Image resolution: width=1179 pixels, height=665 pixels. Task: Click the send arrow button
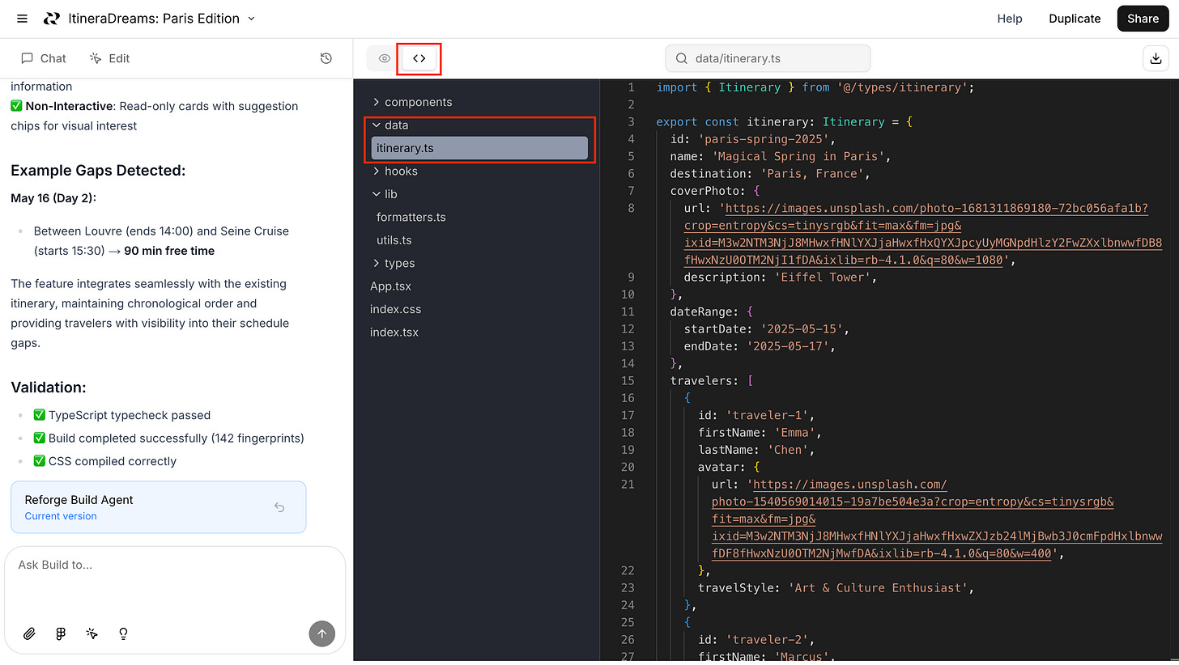(x=321, y=633)
